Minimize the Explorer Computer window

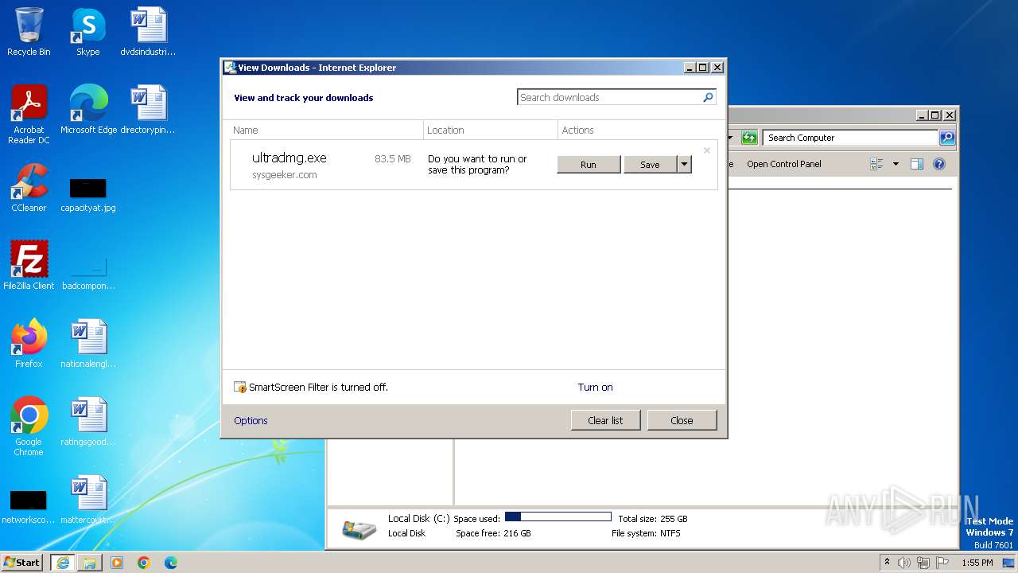(922, 115)
